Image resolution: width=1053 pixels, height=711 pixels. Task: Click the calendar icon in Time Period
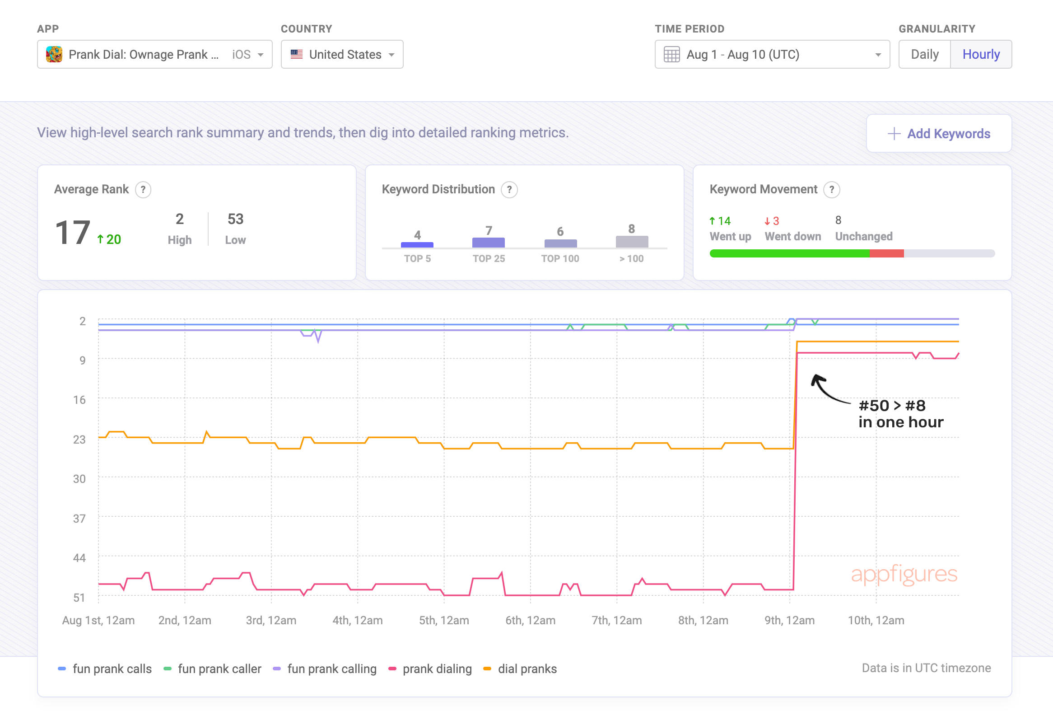(x=671, y=54)
